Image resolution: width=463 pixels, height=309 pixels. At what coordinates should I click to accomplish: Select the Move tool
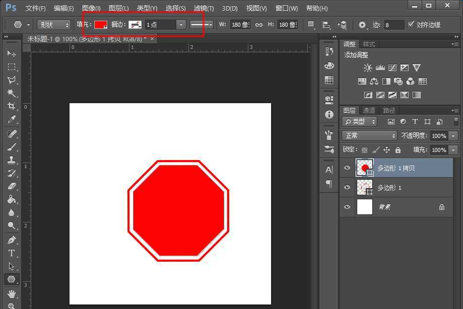(11, 53)
